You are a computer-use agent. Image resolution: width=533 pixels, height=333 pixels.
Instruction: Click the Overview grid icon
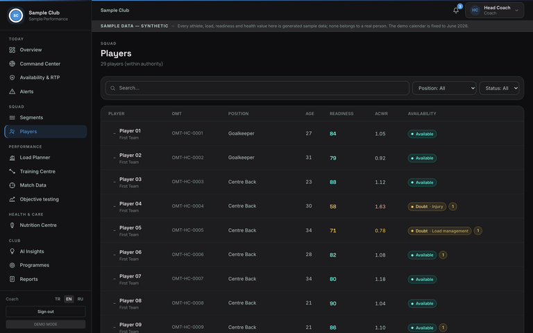point(12,50)
